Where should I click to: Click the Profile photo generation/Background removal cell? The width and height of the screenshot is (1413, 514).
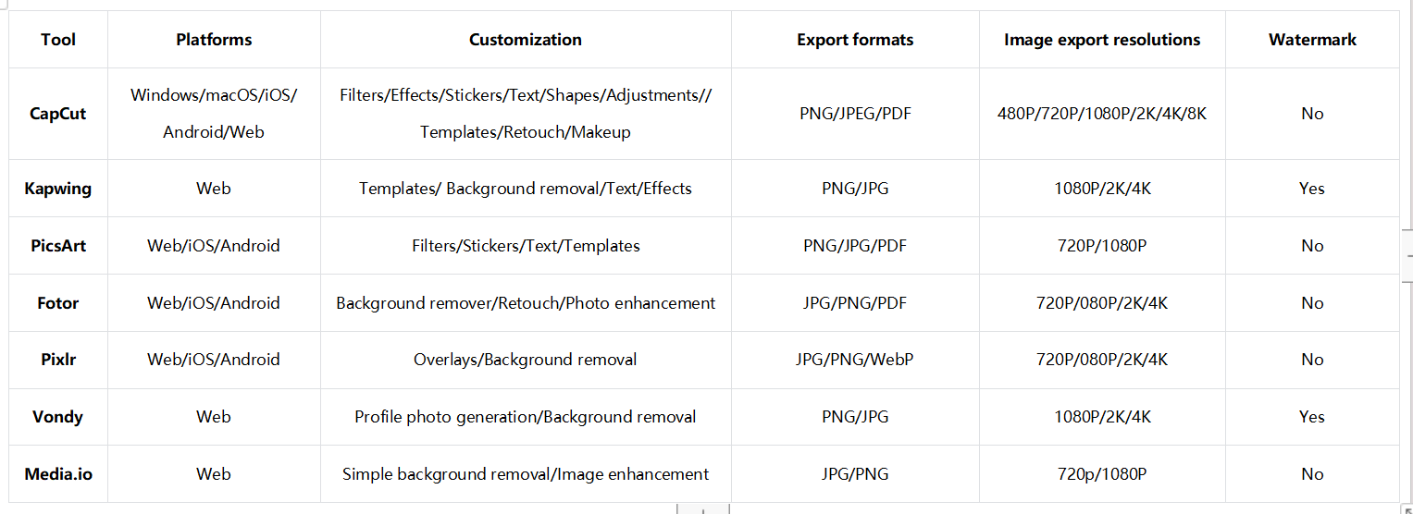click(x=526, y=417)
